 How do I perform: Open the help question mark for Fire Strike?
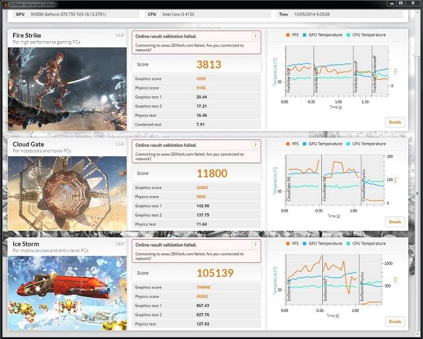pos(255,36)
